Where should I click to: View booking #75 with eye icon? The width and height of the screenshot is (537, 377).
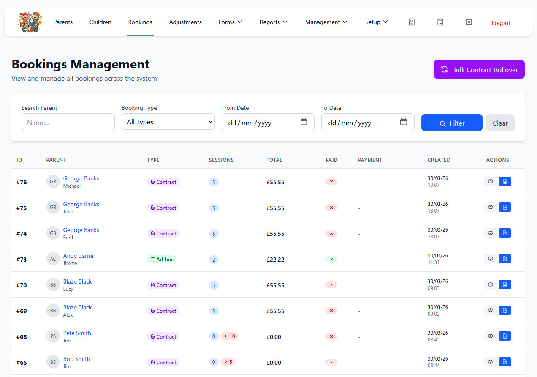tap(490, 207)
